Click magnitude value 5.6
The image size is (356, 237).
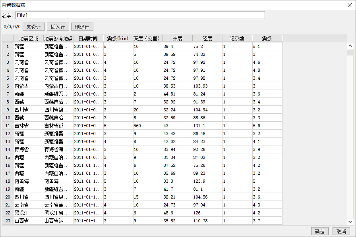pos(267,126)
